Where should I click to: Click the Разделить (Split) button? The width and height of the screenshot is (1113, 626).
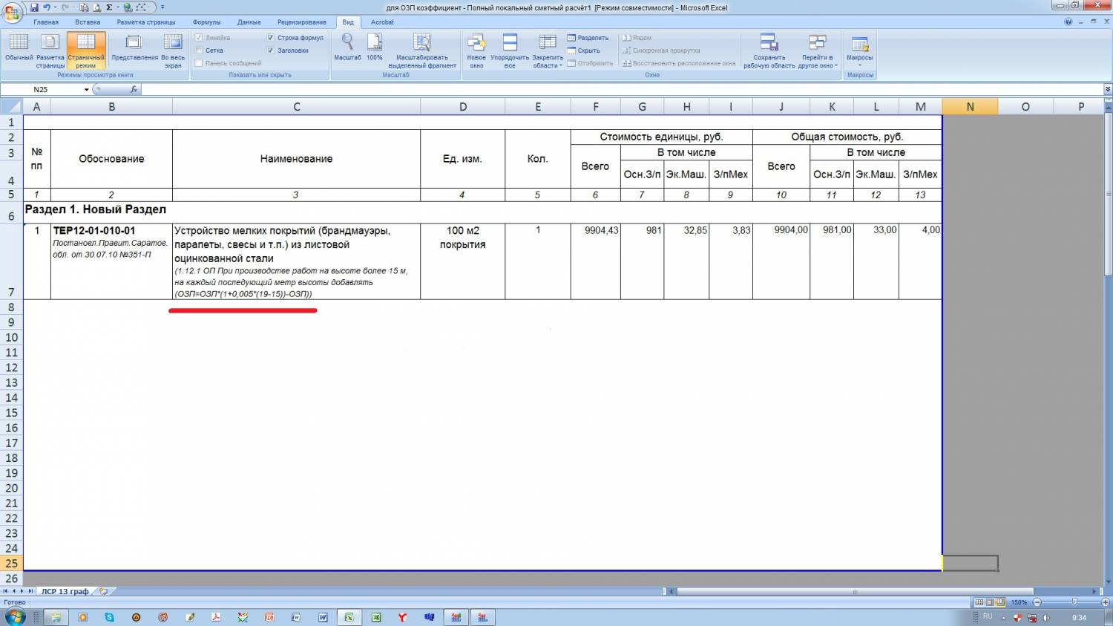pyautogui.click(x=588, y=38)
